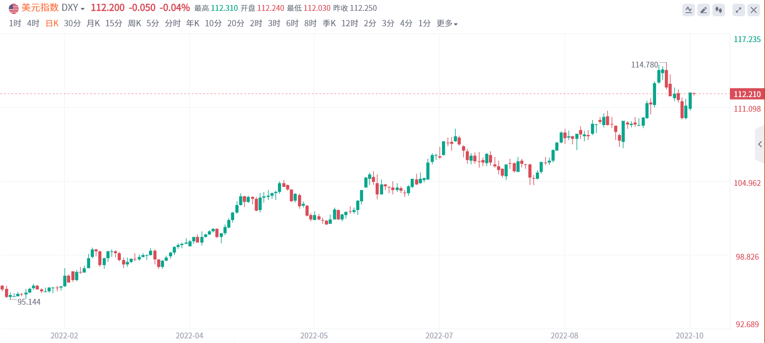
Task: Choose the 季K quarterly chart
Action: click(329, 24)
